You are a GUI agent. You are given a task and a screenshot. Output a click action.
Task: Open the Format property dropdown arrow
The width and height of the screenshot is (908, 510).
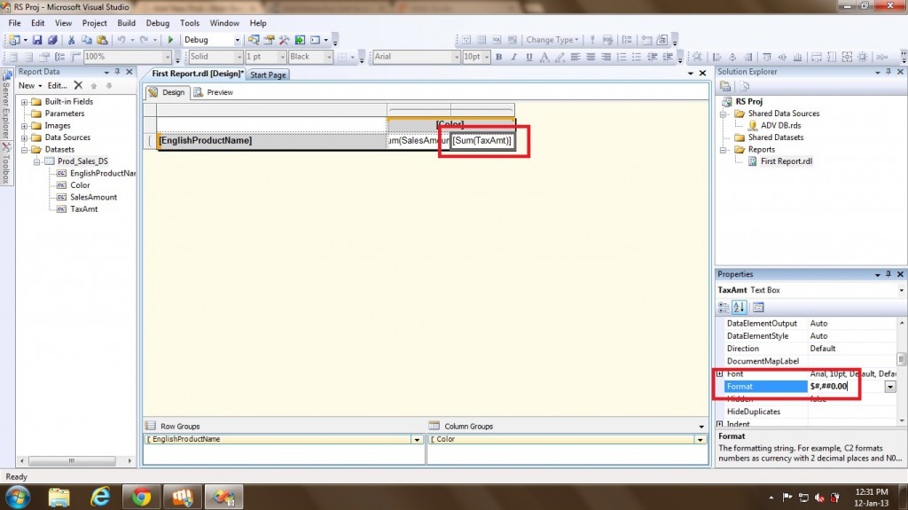(x=888, y=387)
